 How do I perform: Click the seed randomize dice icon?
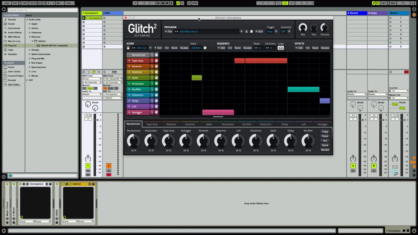click(205, 48)
